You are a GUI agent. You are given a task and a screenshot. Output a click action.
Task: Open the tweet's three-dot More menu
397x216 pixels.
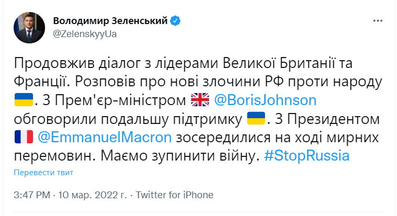378,20
